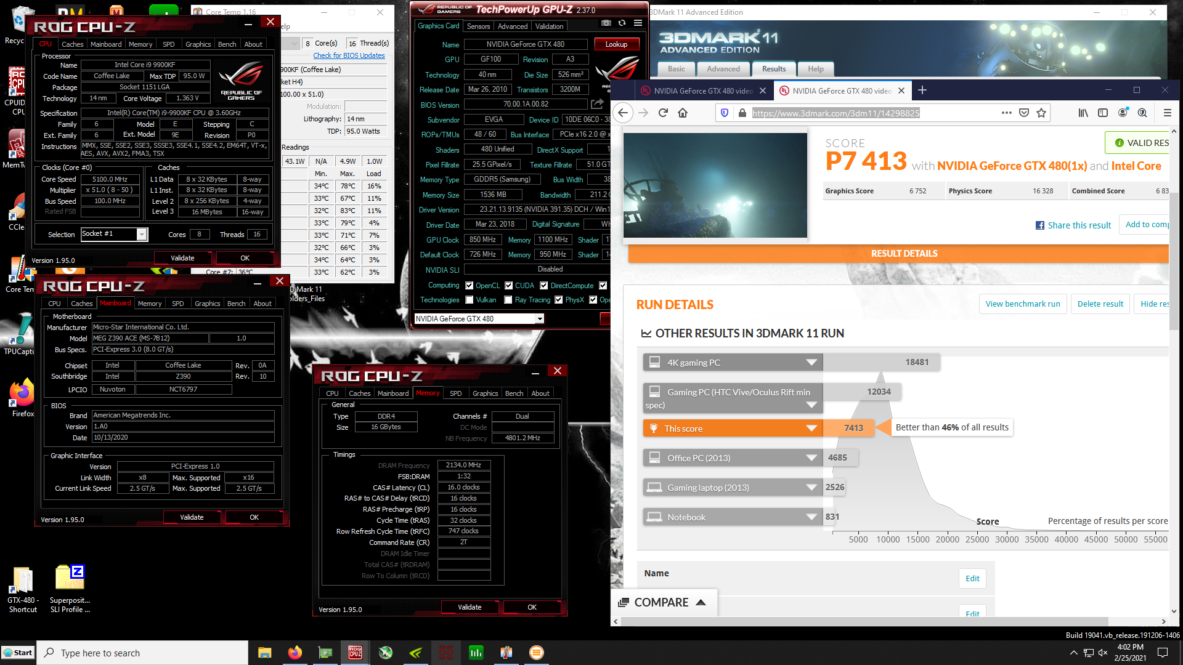The width and height of the screenshot is (1183, 665).
Task: Click the GPU-Z refresh icon
Action: pos(622,23)
